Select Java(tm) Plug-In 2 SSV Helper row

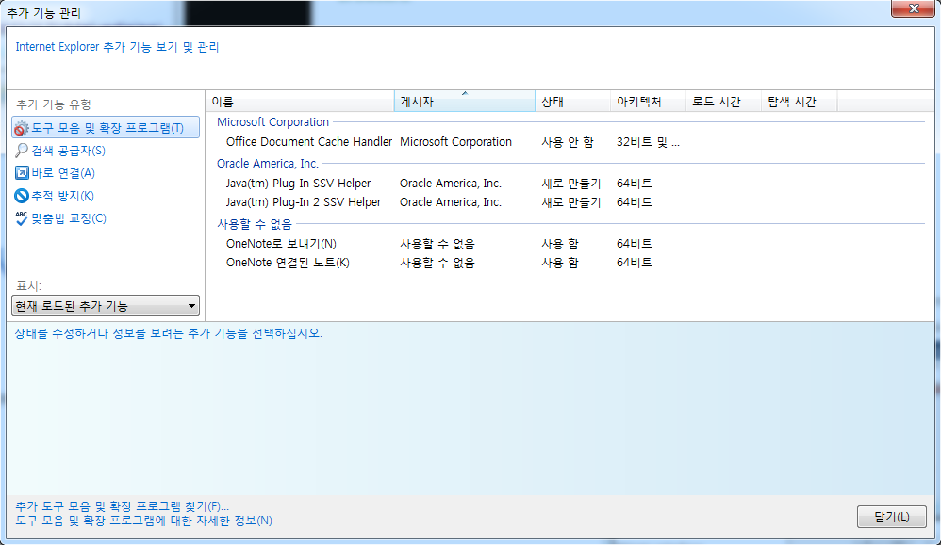pyautogui.click(x=569, y=202)
